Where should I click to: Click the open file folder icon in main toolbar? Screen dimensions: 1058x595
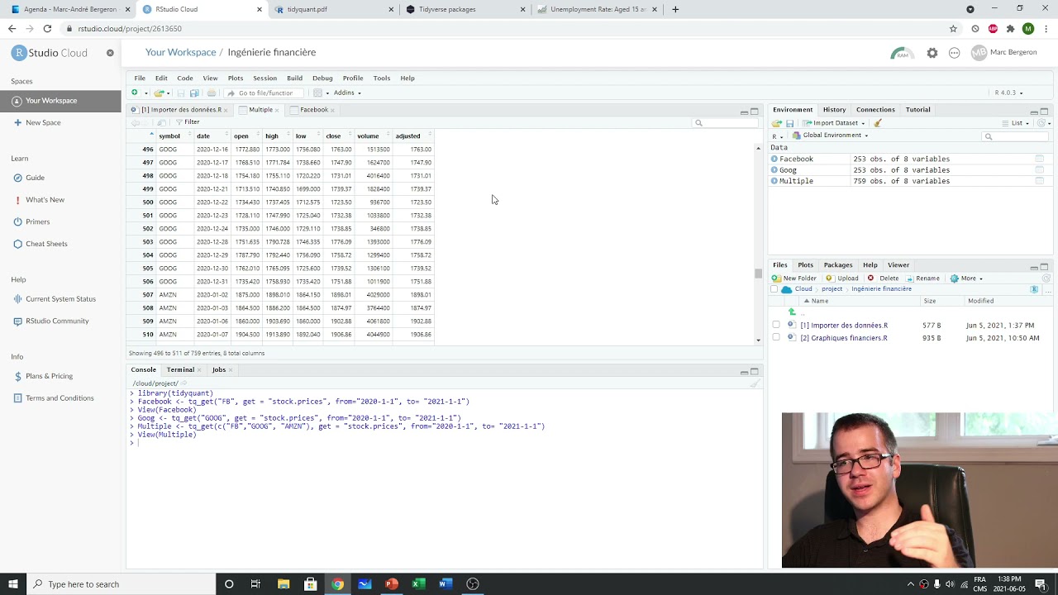pos(159,93)
